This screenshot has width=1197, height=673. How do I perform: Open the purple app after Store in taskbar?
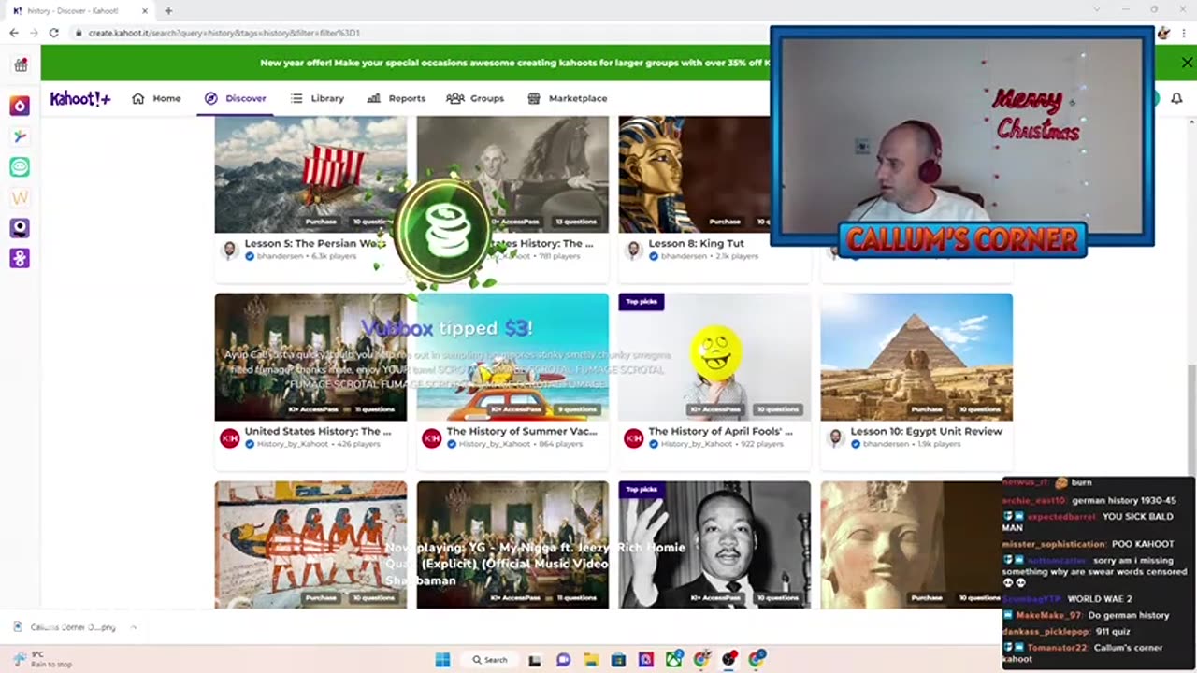click(645, 659)
